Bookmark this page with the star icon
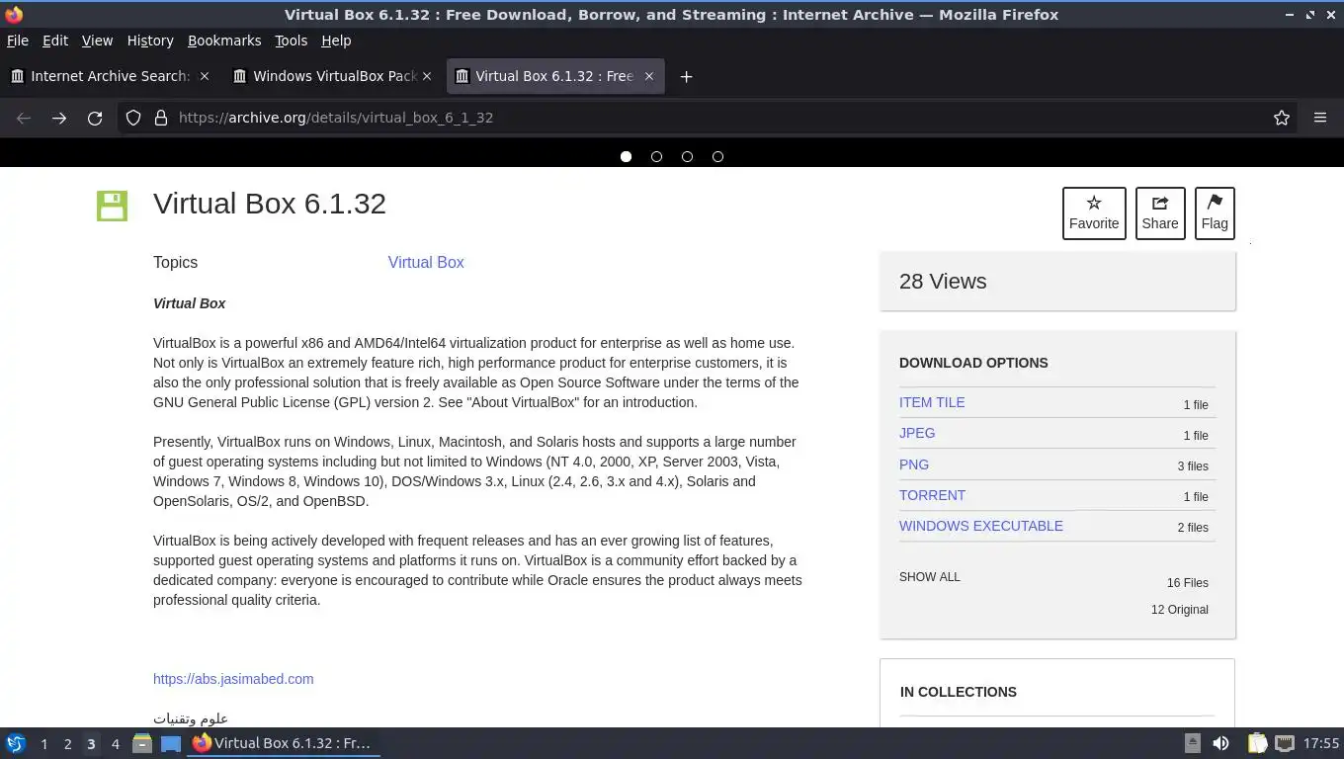 [1282, 118]
